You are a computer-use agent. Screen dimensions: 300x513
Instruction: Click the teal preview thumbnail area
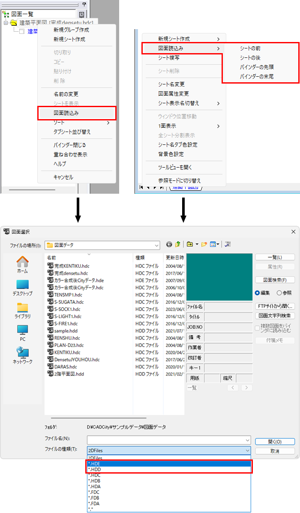[x=219, y=277]
